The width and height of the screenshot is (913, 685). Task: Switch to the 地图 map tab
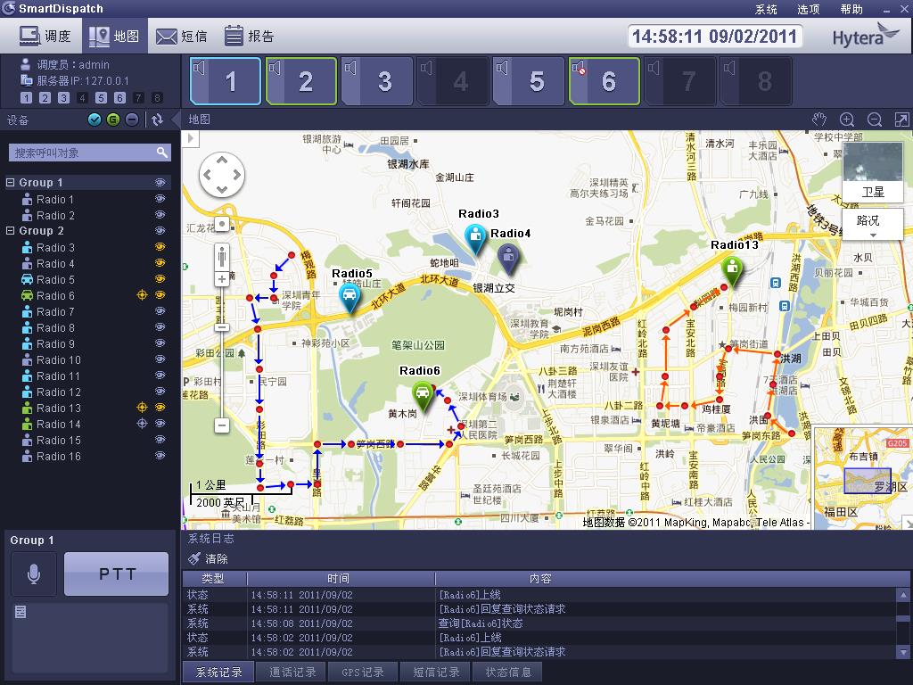[114, 36]
